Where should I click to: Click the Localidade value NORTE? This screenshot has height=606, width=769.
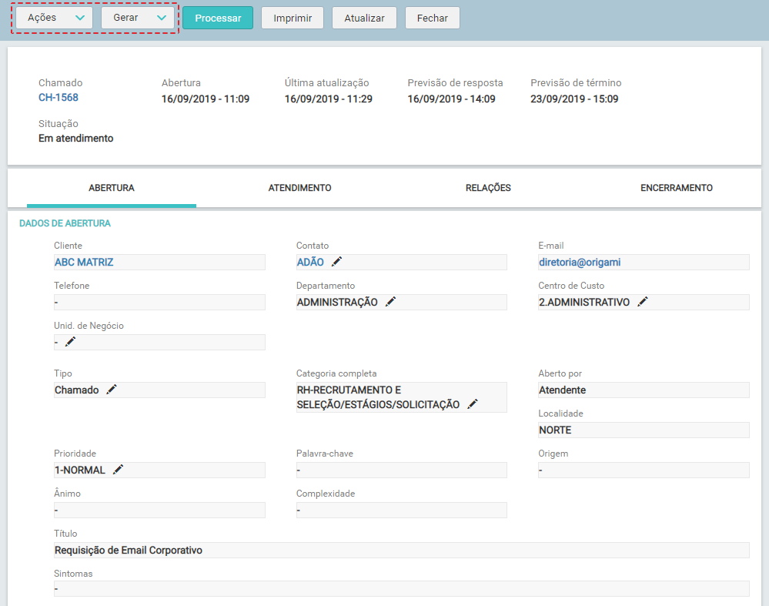tap(555, 430)
